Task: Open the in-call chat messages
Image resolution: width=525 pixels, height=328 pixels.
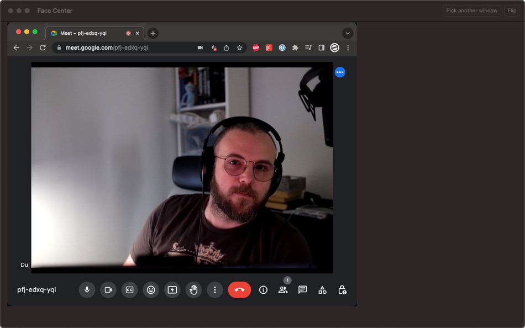Action: pos(303,290)
